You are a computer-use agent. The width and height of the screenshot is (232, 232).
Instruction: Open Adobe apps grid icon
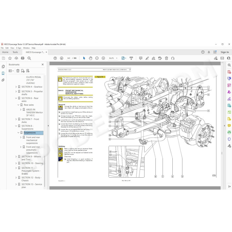[x=215, y=52]
